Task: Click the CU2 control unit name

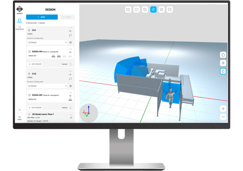Action: pyautogui.click(x=34, y=74)
